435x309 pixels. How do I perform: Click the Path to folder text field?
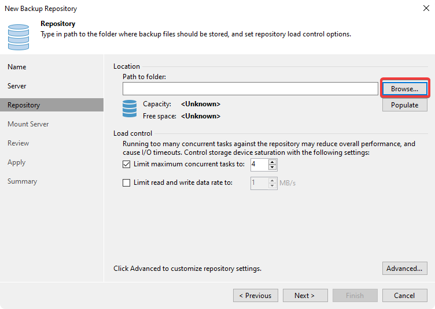coord(250,88)
